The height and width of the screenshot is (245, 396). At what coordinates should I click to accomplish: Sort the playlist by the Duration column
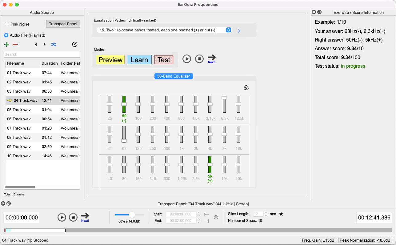pos(50,63)
